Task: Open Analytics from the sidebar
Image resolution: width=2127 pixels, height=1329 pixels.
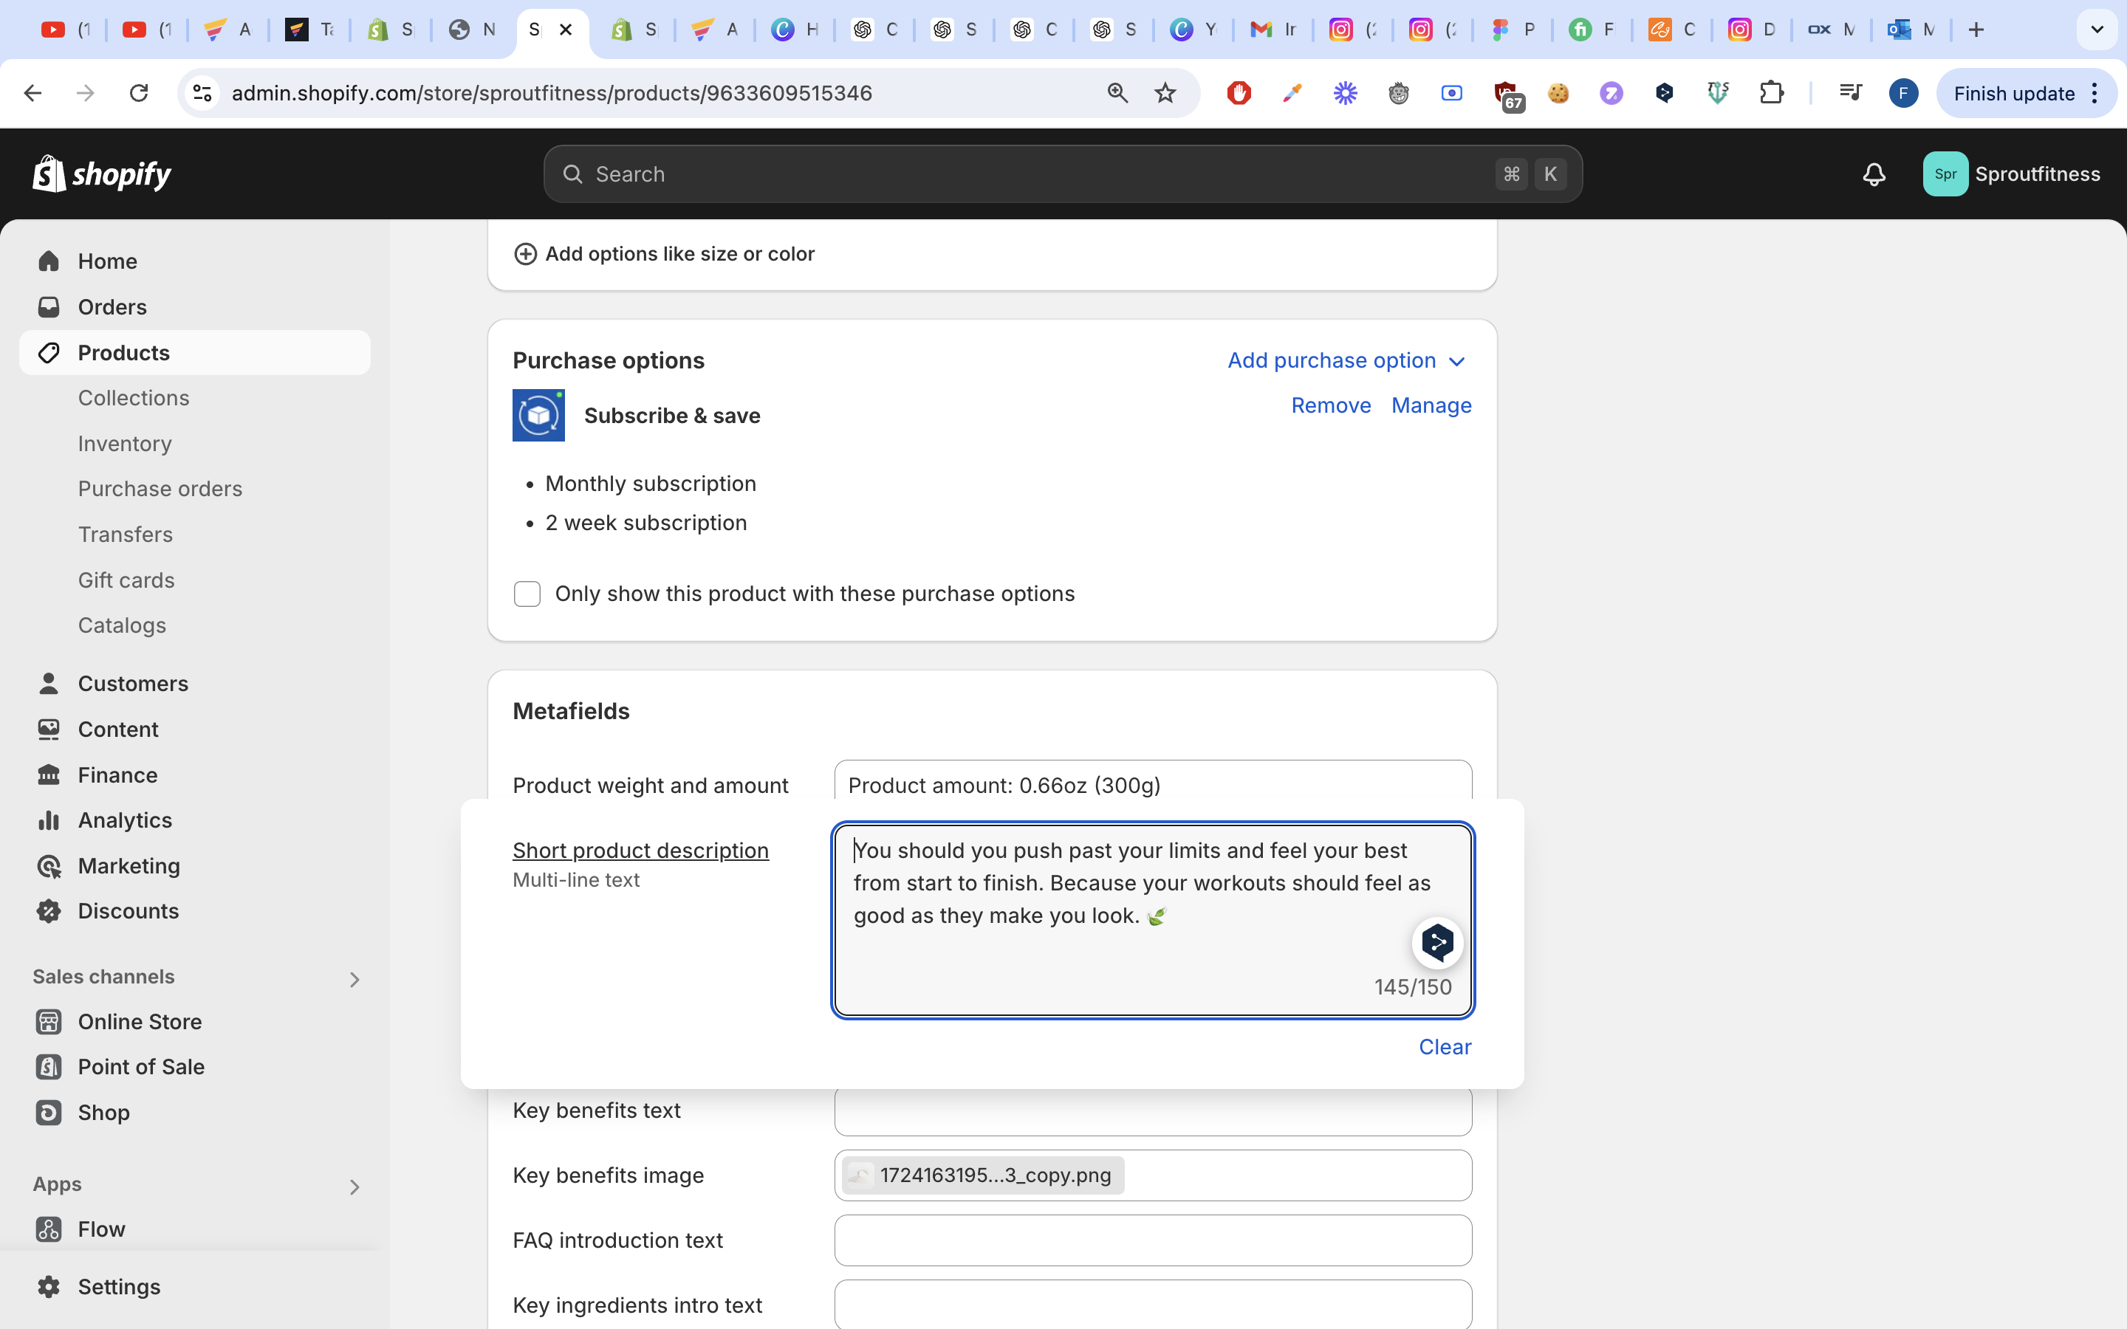Action: (124, 820)
